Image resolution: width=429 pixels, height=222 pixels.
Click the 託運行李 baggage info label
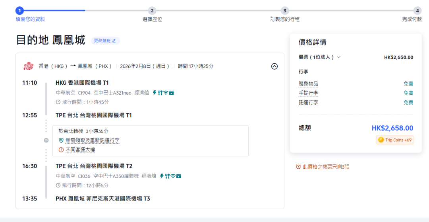pos(308,103)
